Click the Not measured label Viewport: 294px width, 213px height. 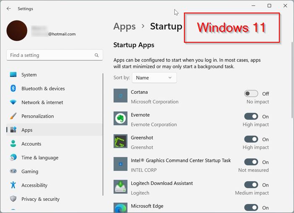pos(253,170)
